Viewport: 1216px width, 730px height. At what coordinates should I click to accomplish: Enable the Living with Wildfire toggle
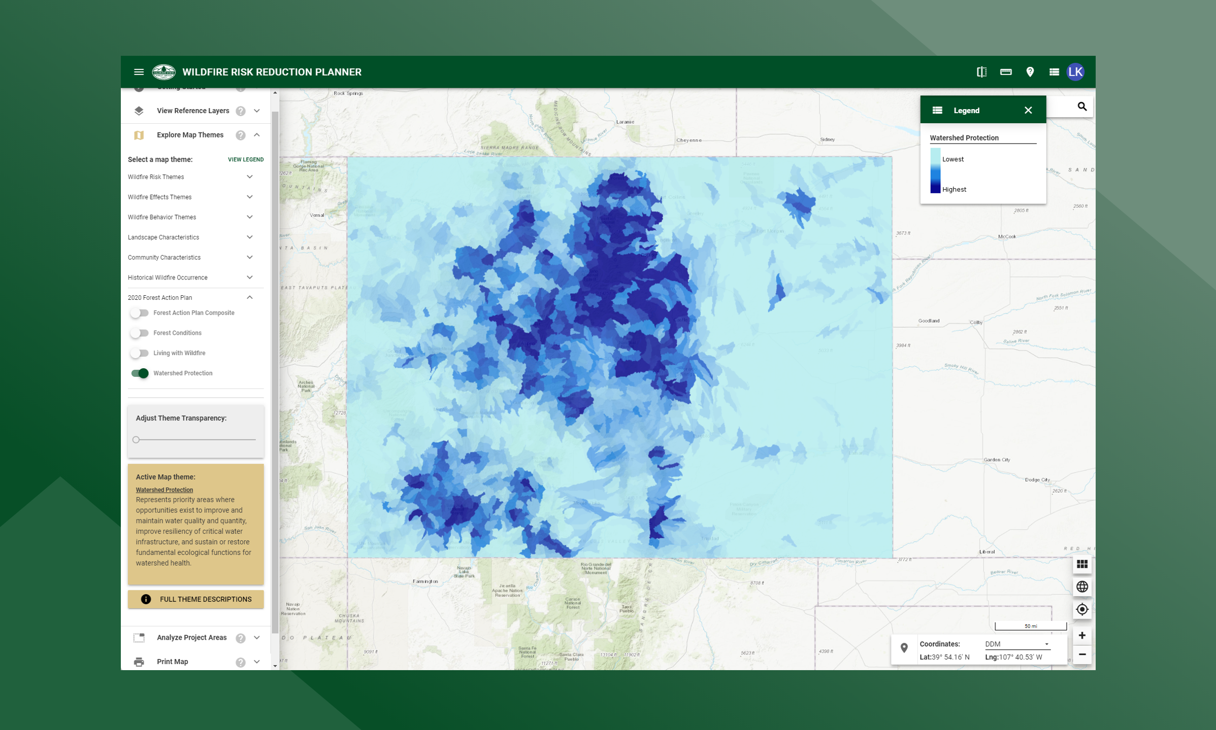tap(139, 353)
